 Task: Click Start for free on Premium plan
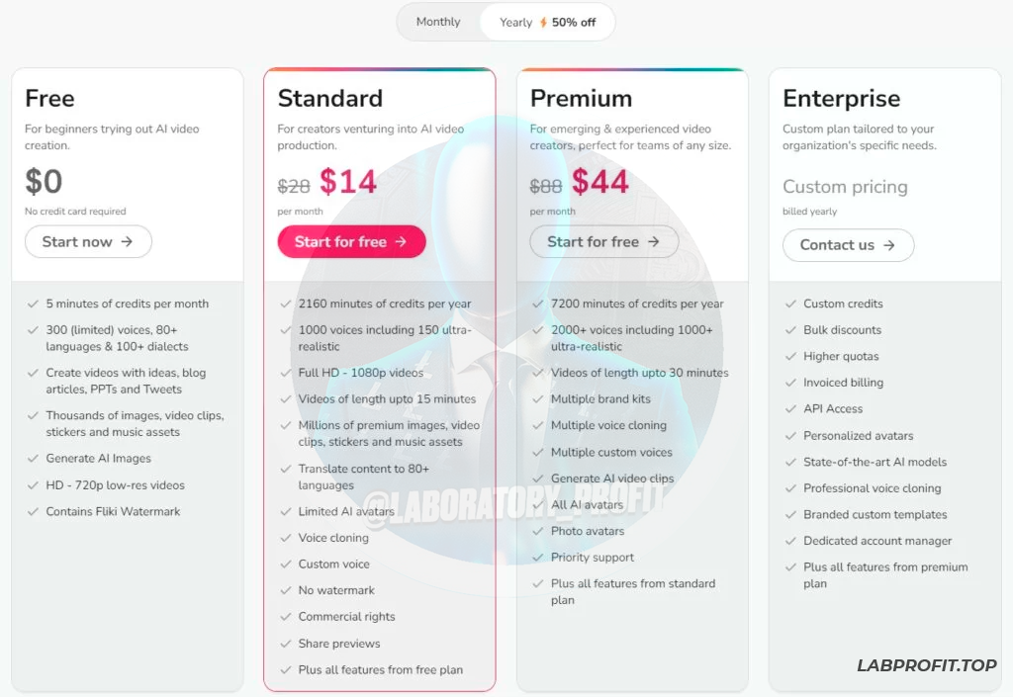[603, 242]
